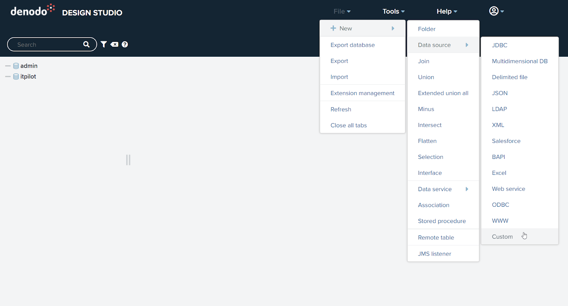
Task: Select the itpilot database icon
Action: [16, 77]
